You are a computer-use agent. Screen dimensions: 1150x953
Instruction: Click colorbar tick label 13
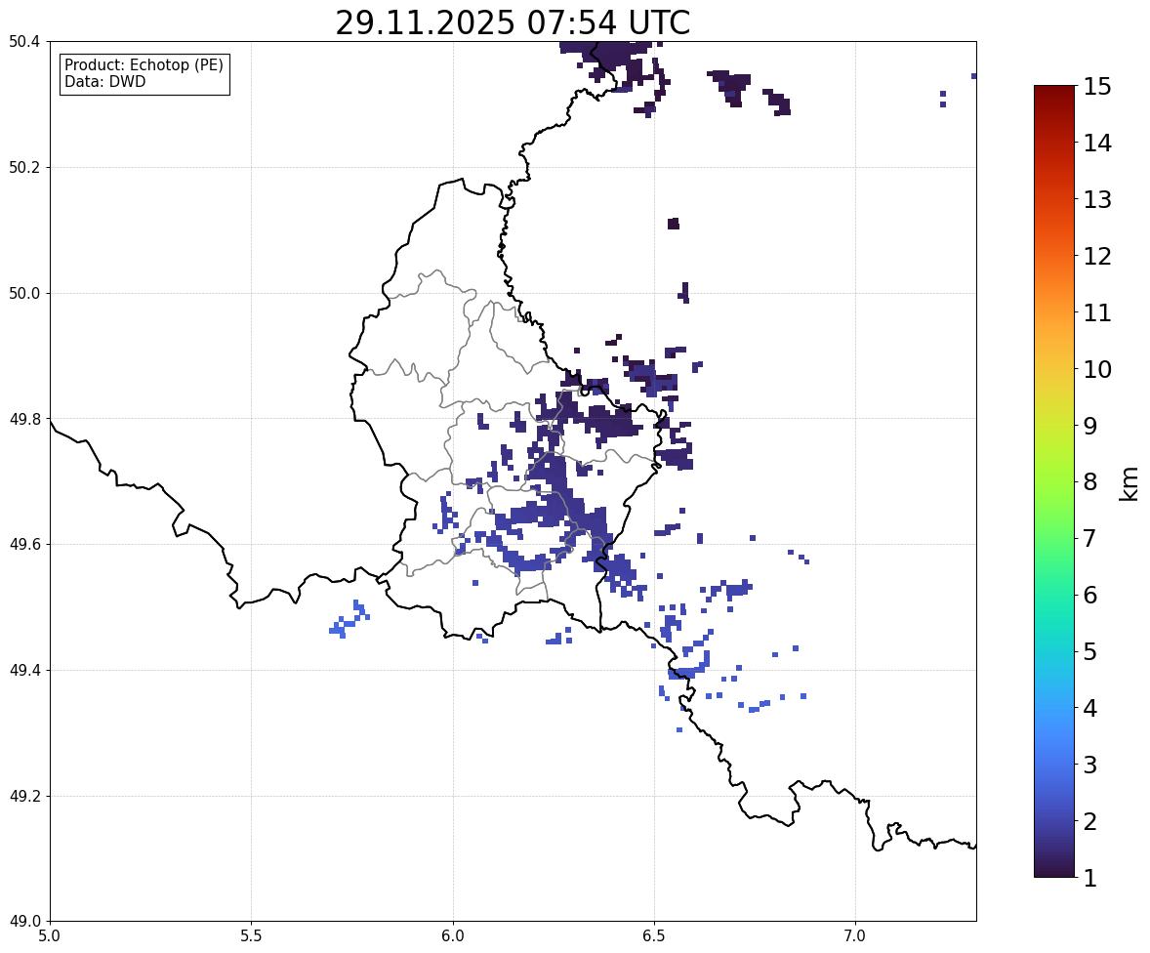[1097, 199]
